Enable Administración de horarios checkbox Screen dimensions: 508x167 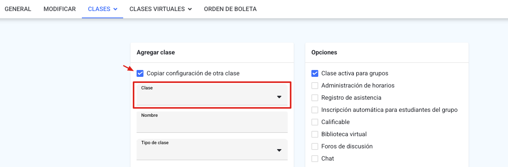coord(315,86)
